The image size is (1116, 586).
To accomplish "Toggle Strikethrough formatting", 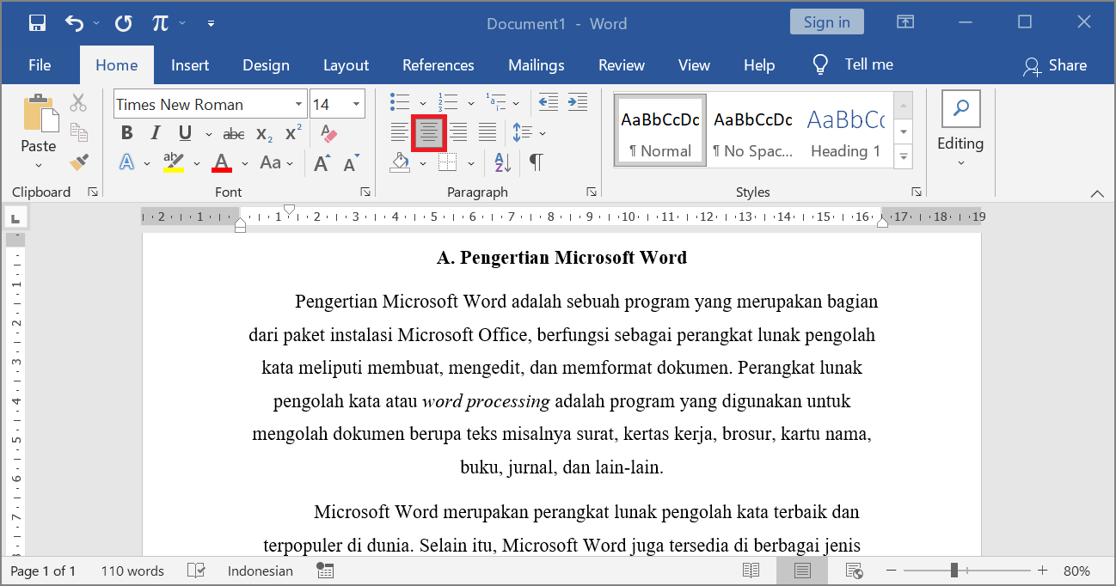I will tap(234, 133).
